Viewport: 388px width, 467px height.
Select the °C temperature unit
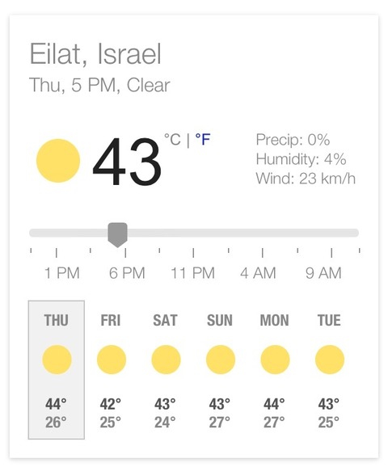172,140
